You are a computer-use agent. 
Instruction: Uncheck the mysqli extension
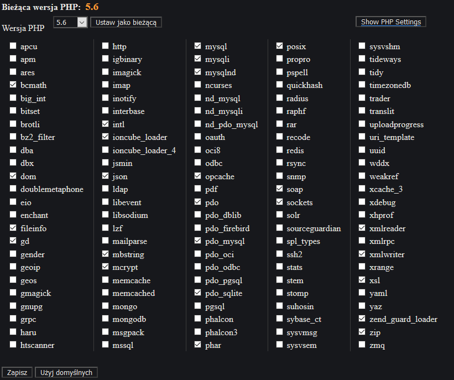tap(198, 59)
